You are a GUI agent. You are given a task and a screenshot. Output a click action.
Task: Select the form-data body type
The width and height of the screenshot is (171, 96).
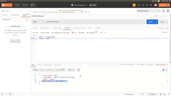click(45, 33)
